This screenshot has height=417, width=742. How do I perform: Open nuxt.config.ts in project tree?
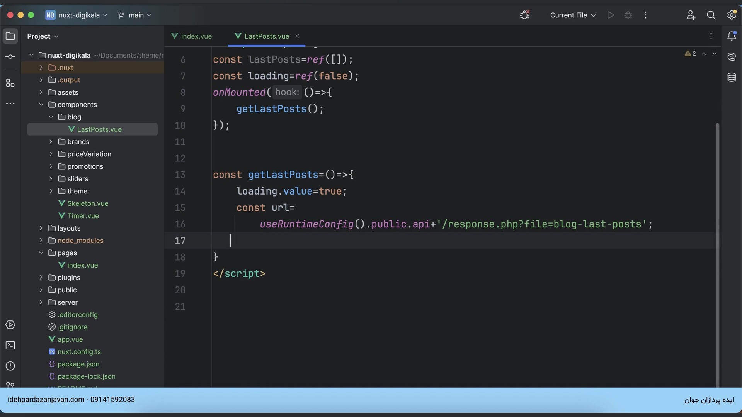coord(79,352)
